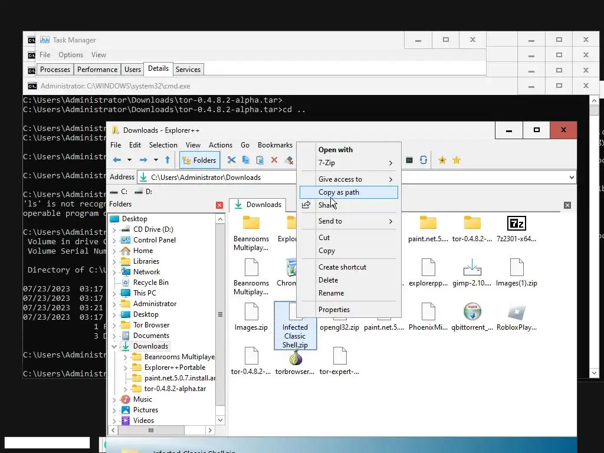Click the permanent delete icon in toolbar
604x453 pixels.
coord(288,160)
